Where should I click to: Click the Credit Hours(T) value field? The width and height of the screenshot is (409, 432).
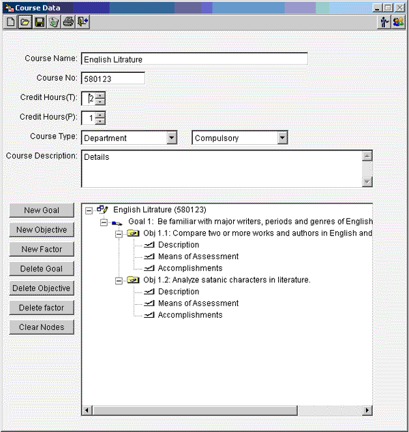[x=89, y=99]
